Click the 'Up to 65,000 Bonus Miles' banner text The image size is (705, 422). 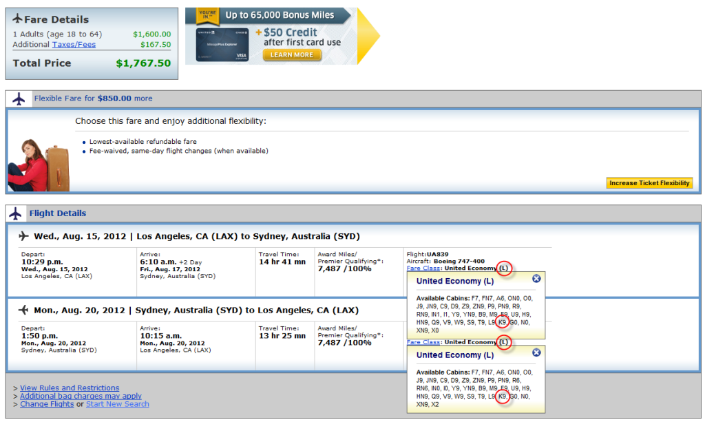(x=280, y=15)
